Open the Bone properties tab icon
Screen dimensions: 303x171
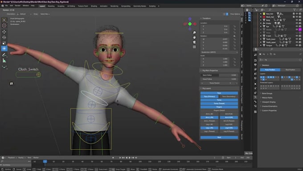pyautogui.click(x=255, y=102)
